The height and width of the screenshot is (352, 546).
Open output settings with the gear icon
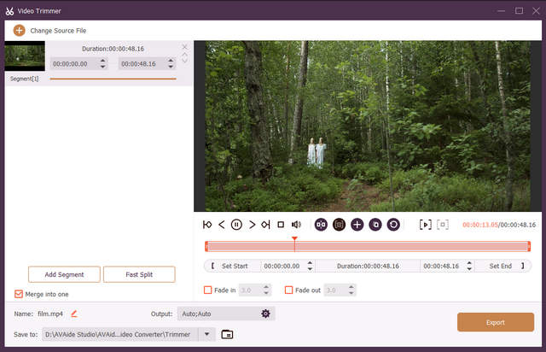[265, 314]
